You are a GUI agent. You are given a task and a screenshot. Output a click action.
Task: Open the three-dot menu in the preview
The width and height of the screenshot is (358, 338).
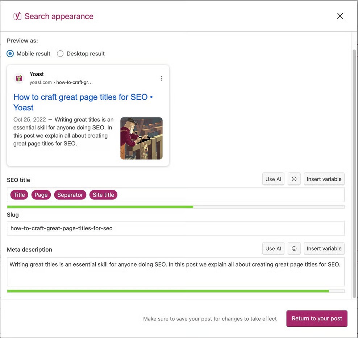(x=162, y=78)
